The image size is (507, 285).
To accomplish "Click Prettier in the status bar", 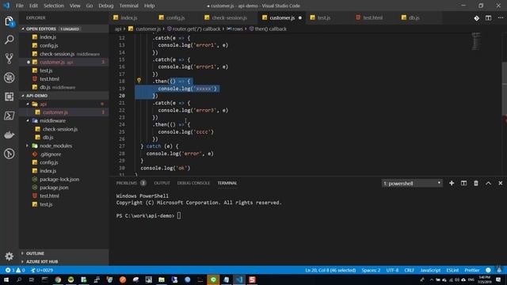I will tap(472, 270).
